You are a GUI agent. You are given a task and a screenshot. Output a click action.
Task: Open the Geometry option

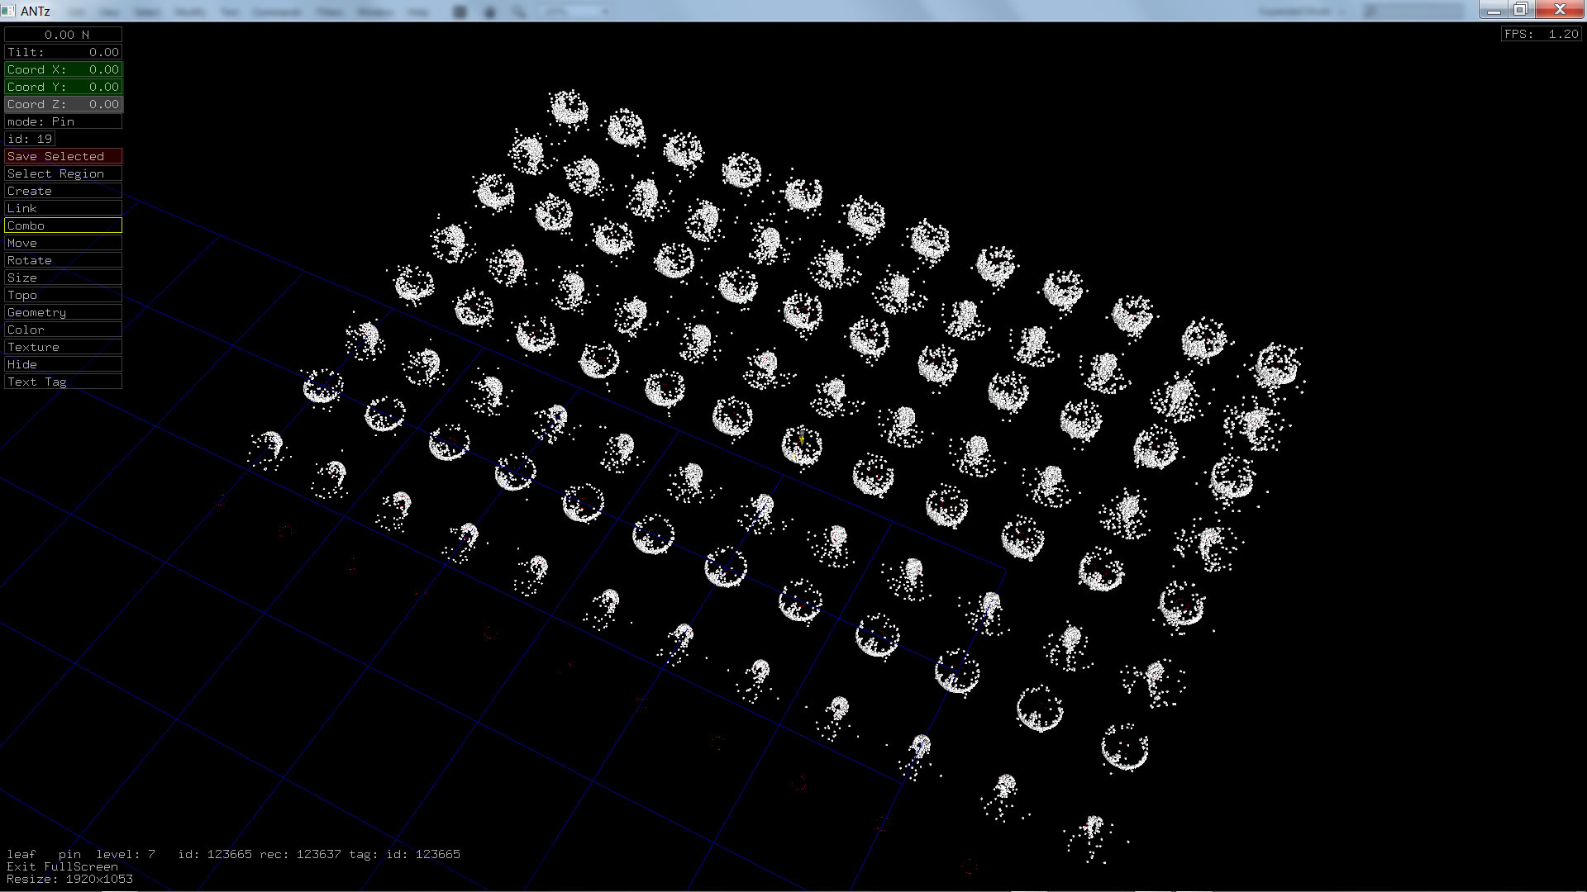coord(63,312)
